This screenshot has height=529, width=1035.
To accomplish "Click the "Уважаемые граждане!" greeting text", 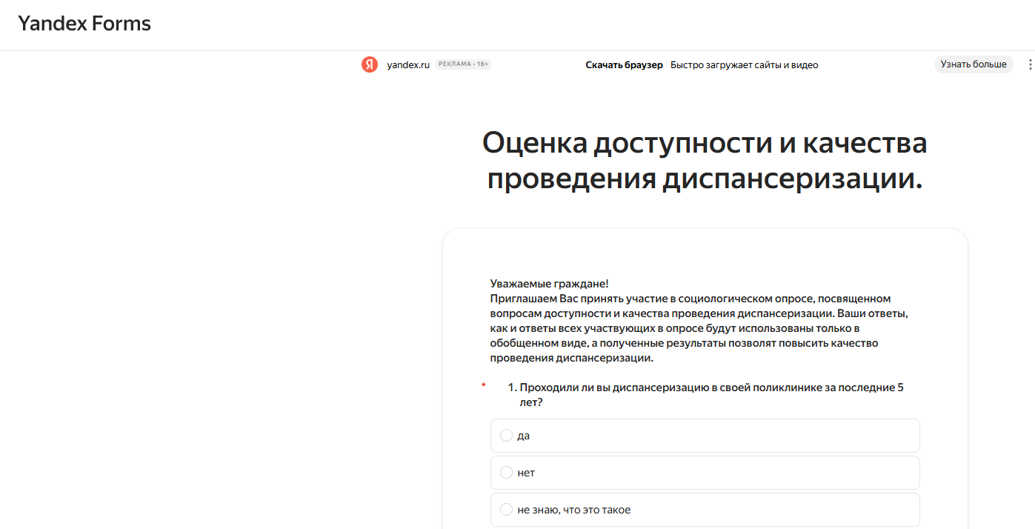I will click(x=549, y=284).
